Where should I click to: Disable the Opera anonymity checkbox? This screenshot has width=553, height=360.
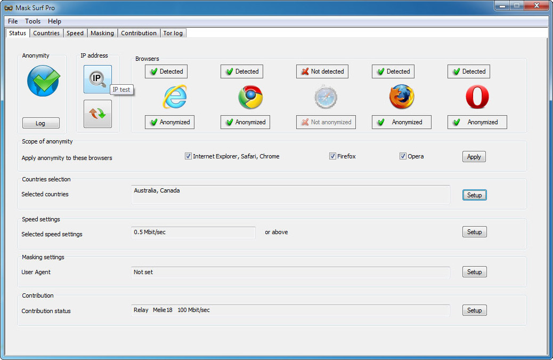(403, 156)
